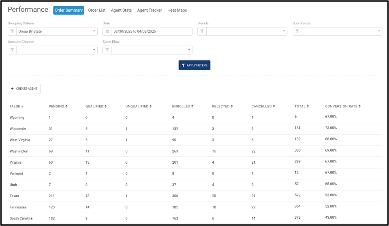Screen dimensions: 389x226
Task: Click the Apply Filters button
Action: 194,65
